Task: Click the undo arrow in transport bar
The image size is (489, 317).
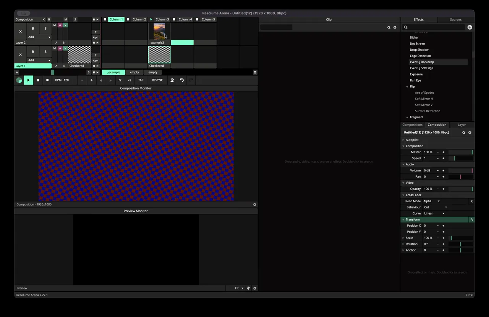Action: tap(182, 80)
